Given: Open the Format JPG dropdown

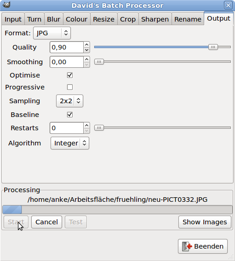Looking at the screenshot, I should [52, 33].
